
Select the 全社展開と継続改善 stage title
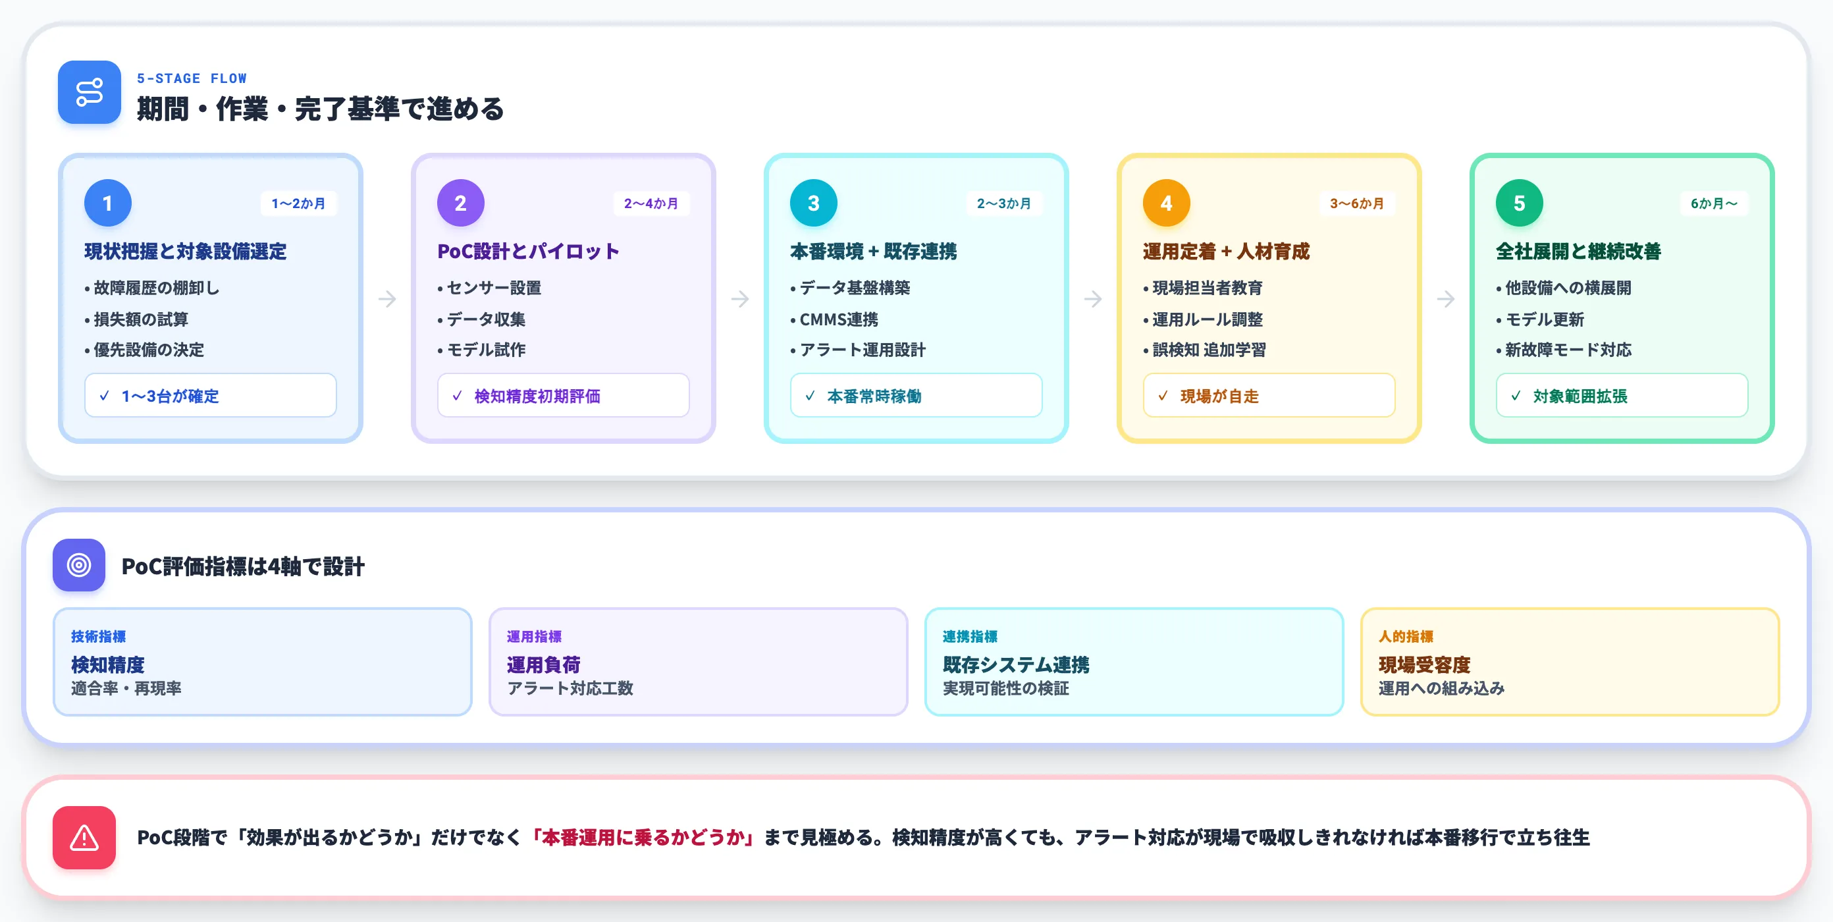point(1578,252)
